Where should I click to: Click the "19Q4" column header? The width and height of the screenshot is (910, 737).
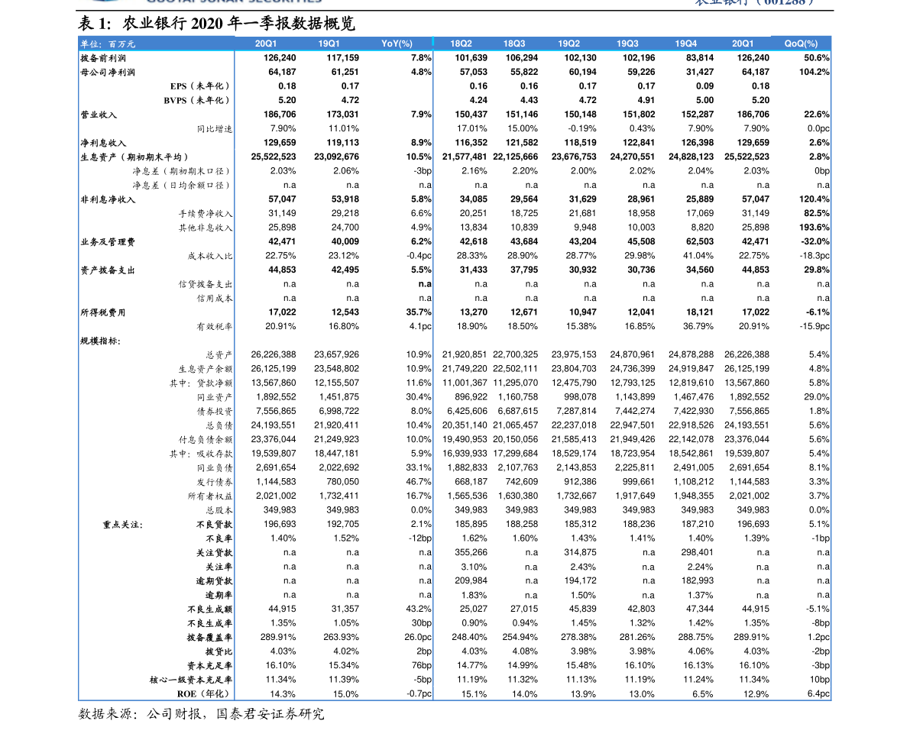pyautogui.click(x=686, y=44)
